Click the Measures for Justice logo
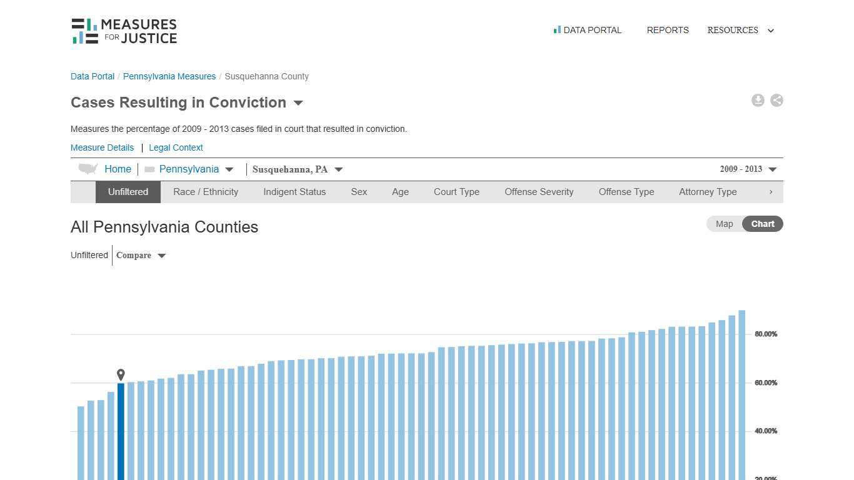 (123, 30)
